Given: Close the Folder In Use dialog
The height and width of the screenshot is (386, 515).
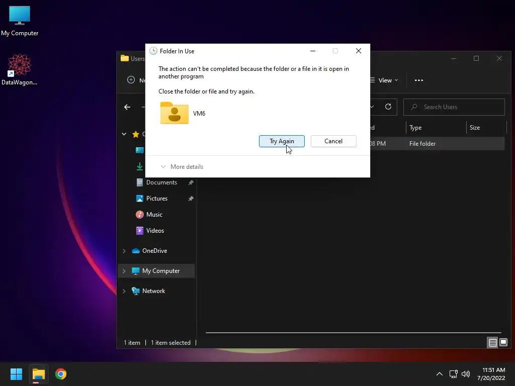Looking at the screenshot, I should (x=358, y=51).
